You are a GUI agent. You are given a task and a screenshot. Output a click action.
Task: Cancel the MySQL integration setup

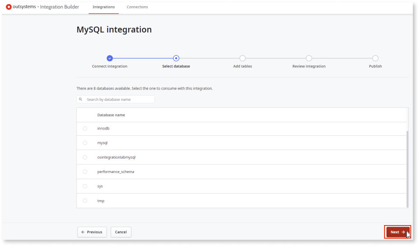pos(121,232)
